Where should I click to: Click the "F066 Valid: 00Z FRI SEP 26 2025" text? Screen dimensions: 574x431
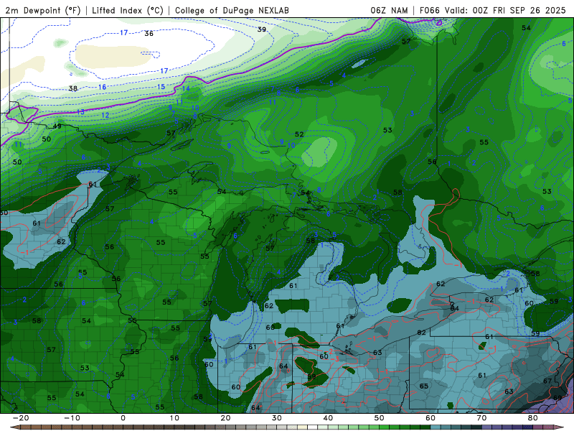tap(493, 10)
